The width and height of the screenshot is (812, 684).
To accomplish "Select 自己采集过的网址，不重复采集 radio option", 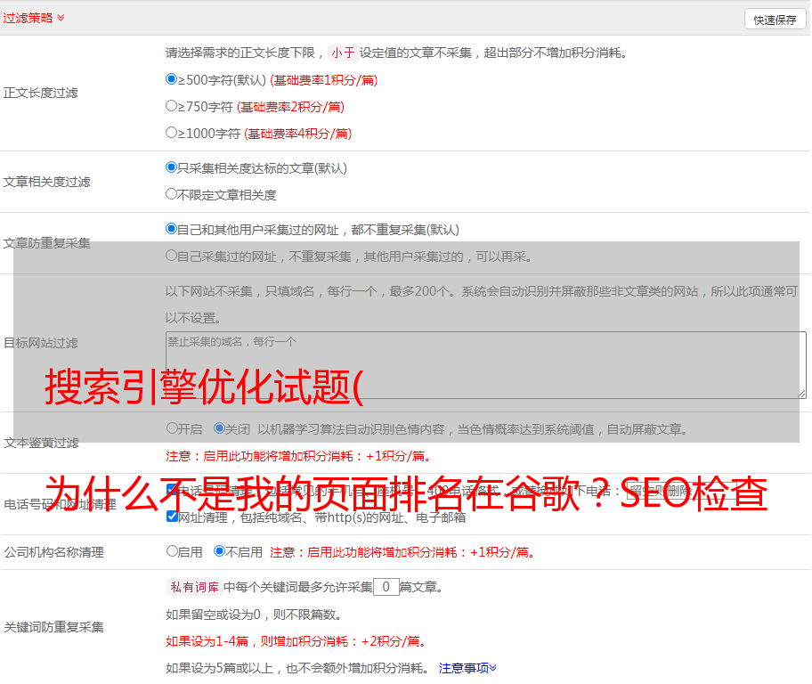I will [x=172, y=255].
